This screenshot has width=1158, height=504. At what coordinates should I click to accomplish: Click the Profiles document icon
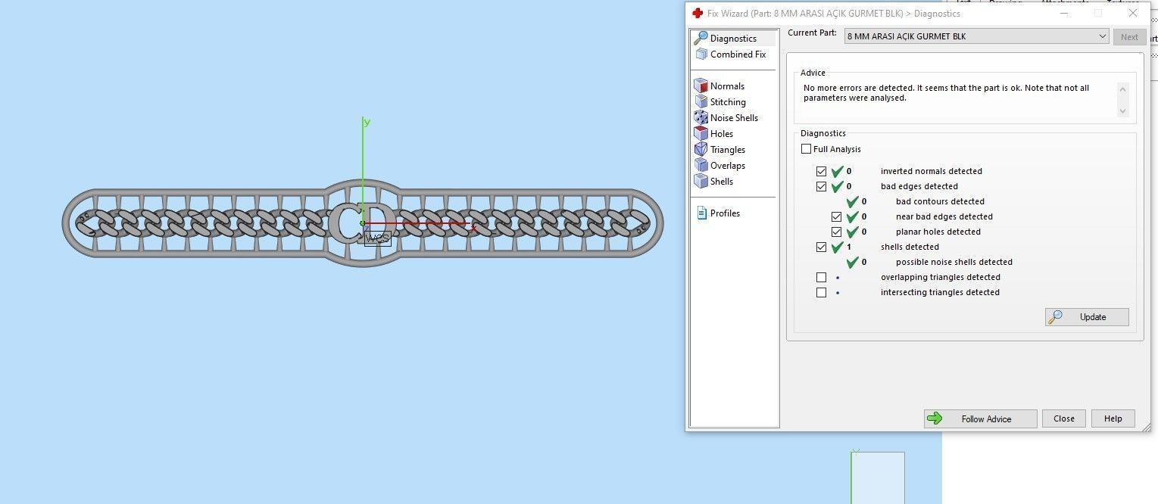(701, 213)
